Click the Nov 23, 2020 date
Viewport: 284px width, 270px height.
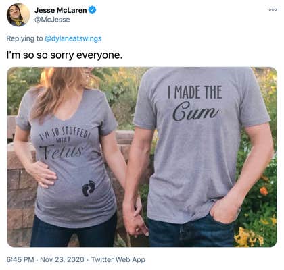[62, 259]
